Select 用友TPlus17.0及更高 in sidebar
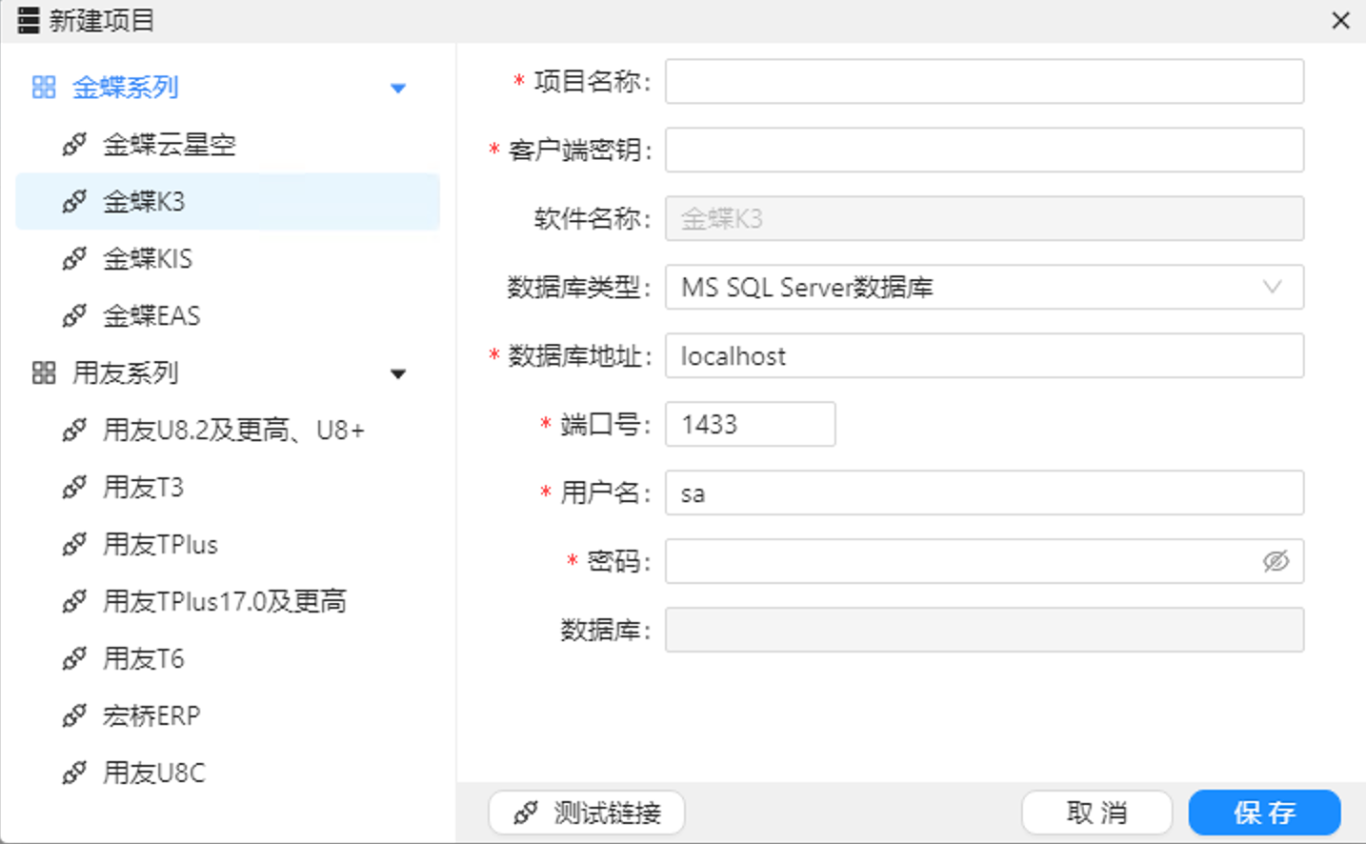1366x844 pixels. click(x=224, y=602)
